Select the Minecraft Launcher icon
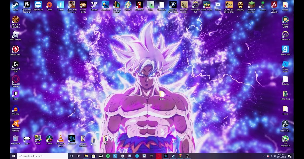Screen dimensions: 304x159 pos(252,7)
